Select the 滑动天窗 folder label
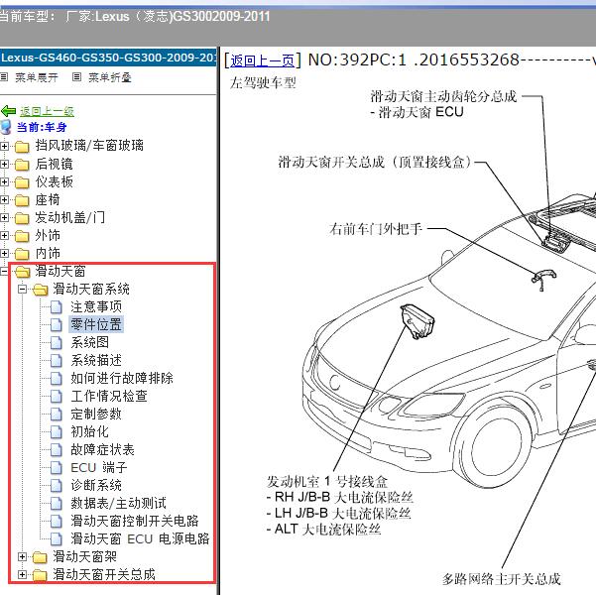Viewport: 596px width, 595px height. tap(60, 272)
